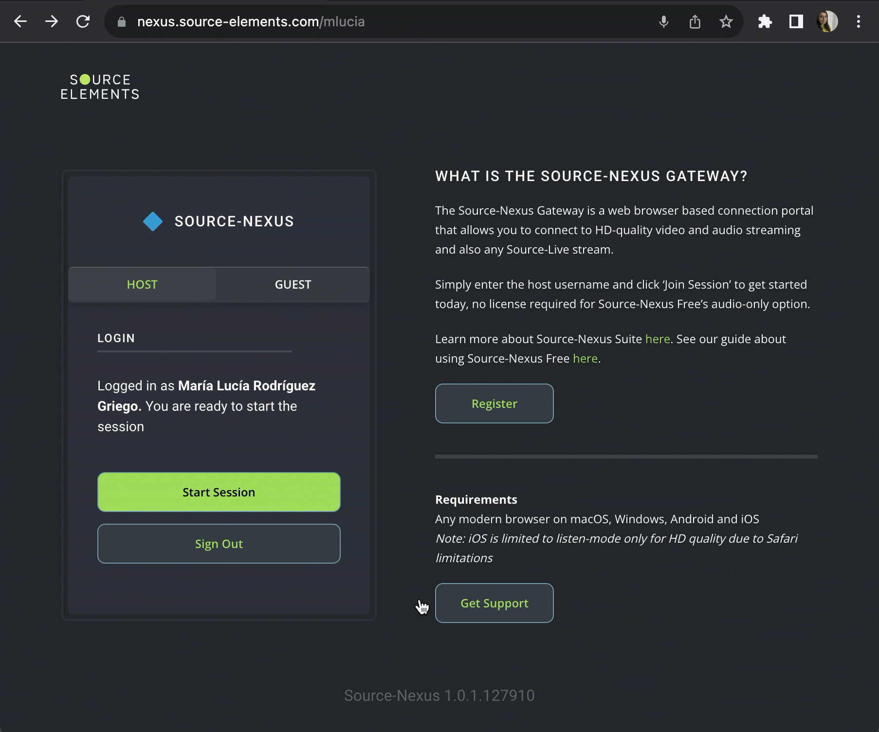Toggle the browser side panel icon
The image size is (879, 732).
pos(796,22)
